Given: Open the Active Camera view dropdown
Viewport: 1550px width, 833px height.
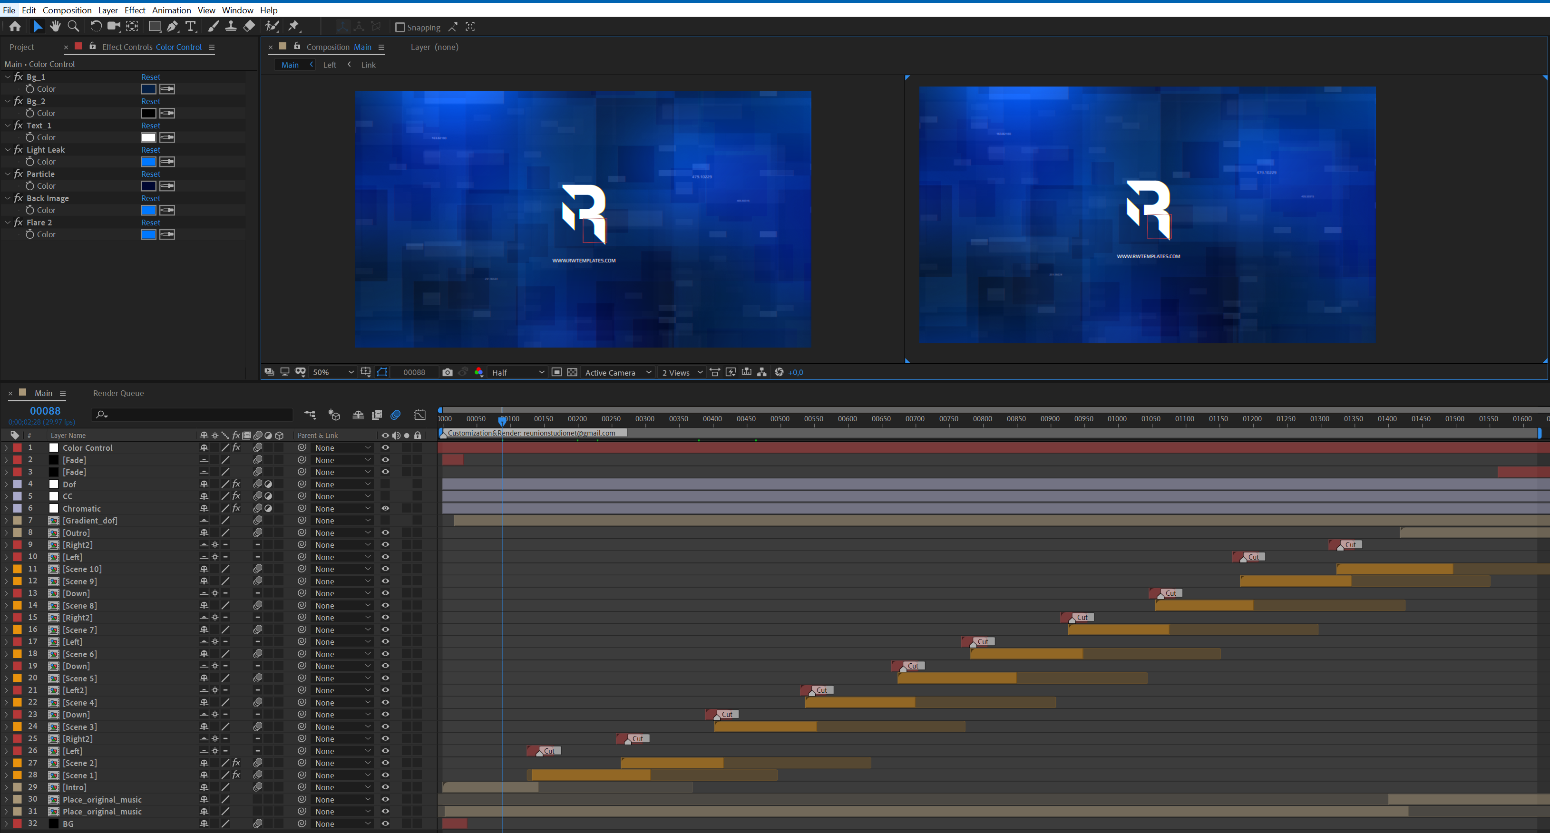Looking at the screenshot, I should point(618,372).
